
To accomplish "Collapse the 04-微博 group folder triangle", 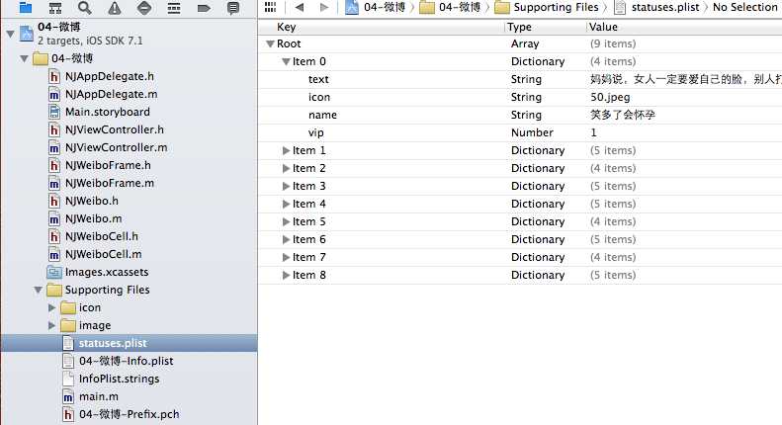I will (x=24, y=58).
